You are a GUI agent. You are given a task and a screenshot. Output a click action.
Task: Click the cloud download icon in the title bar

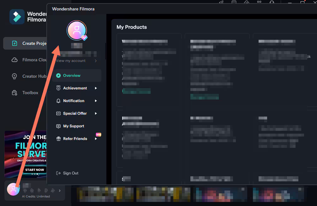click(x=247, y=2)
